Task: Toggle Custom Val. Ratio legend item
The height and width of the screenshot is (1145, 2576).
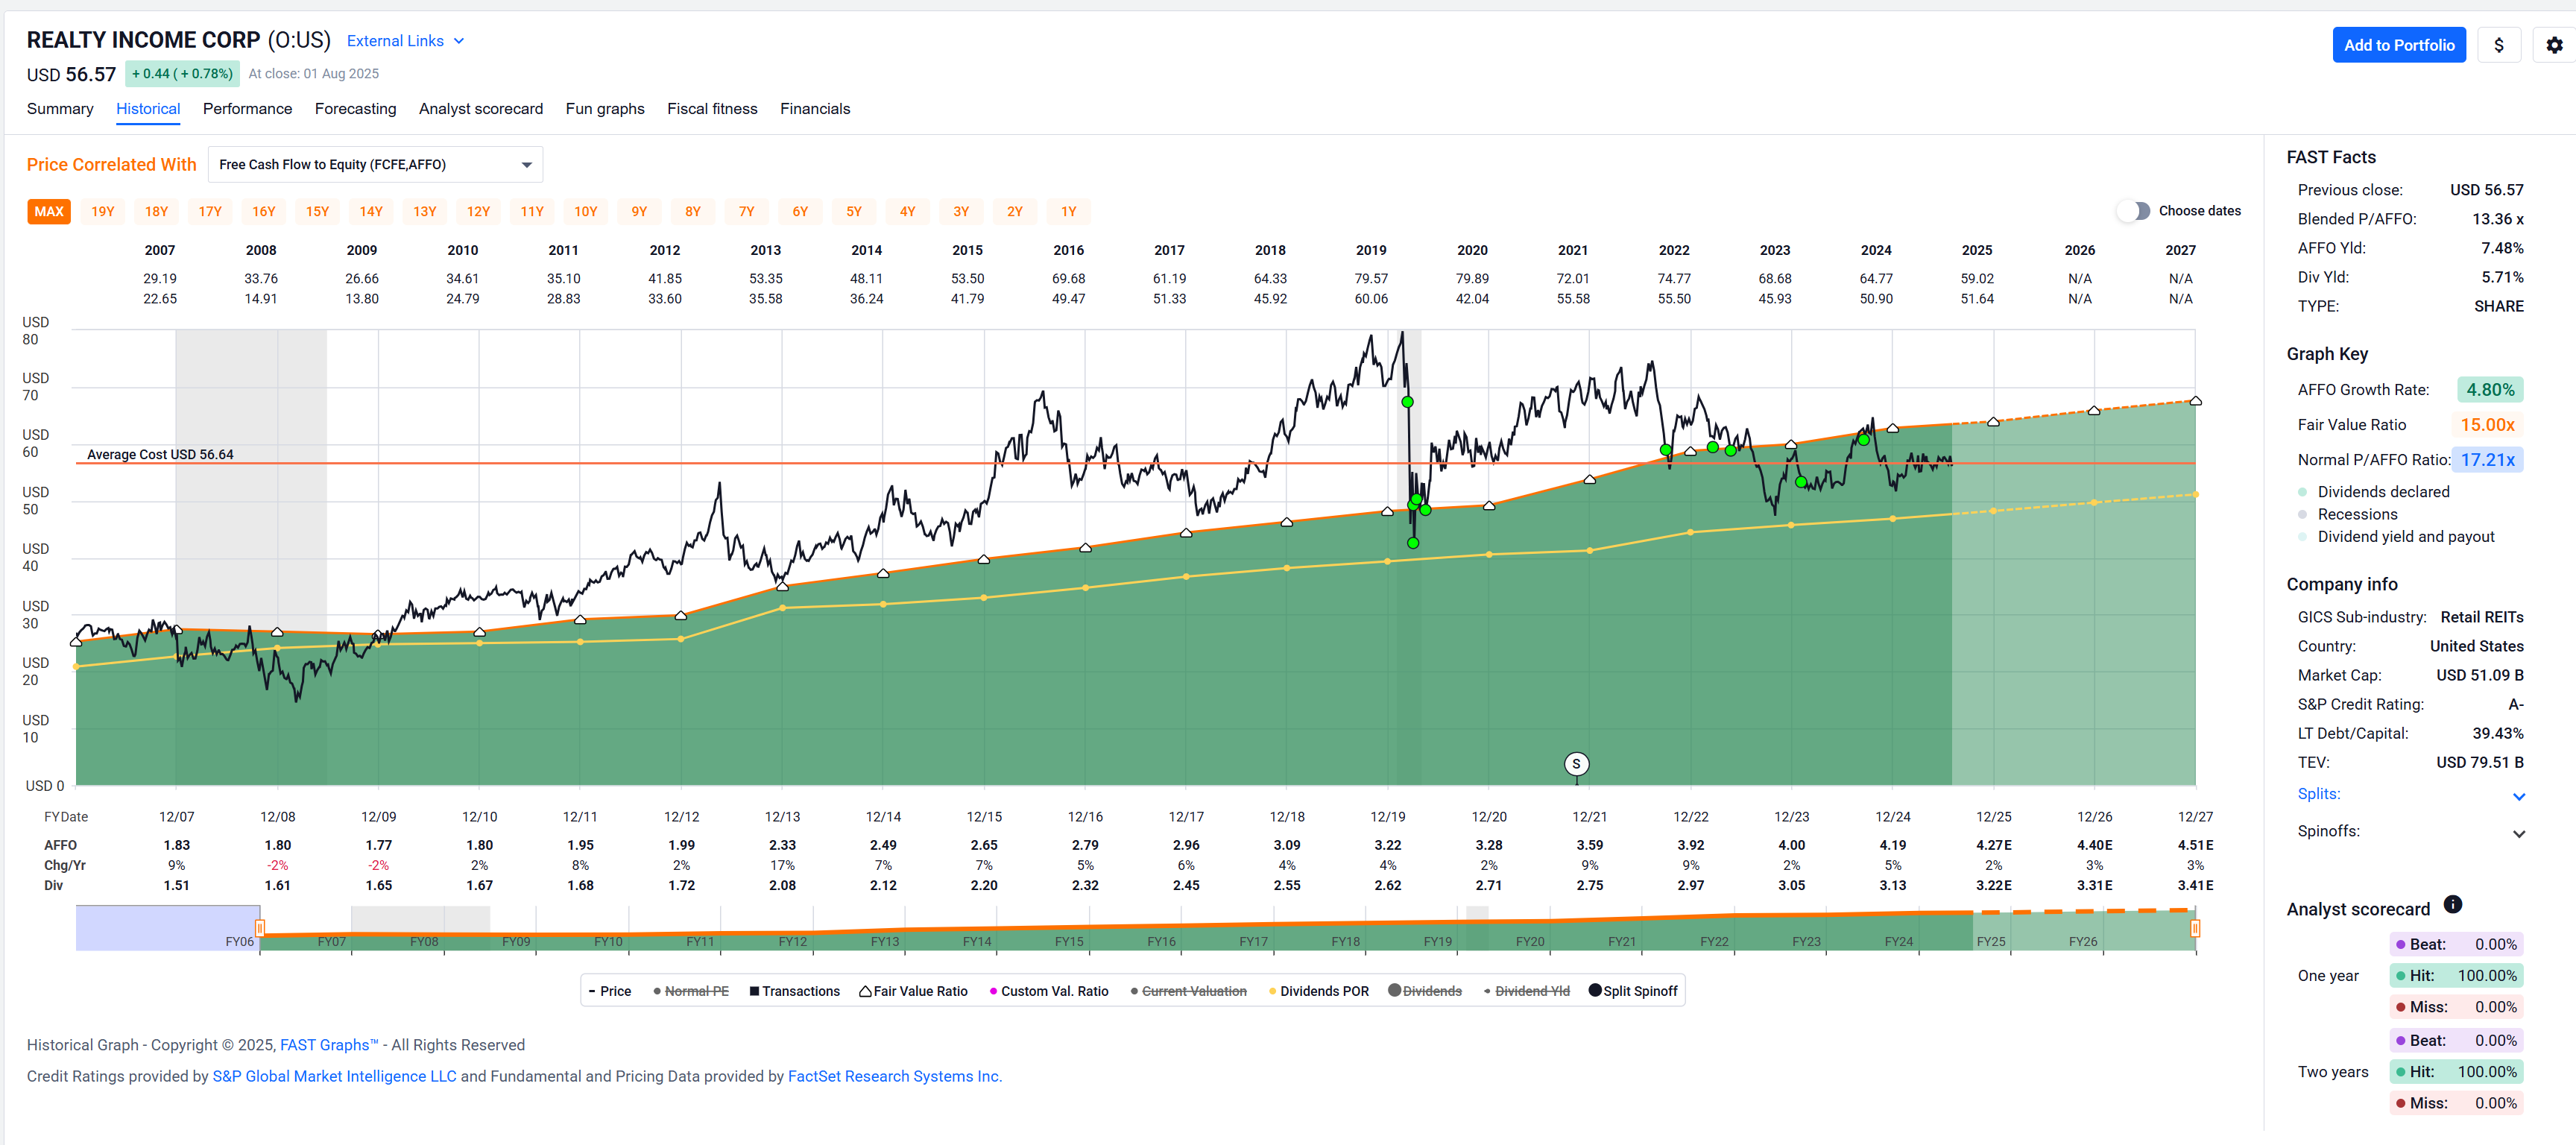Action: [1048, 991]
